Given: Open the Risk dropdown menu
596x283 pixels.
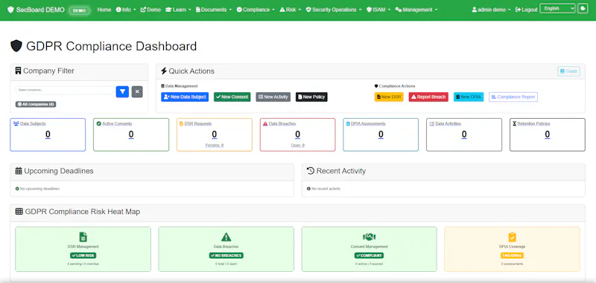Looking at the screenshot, I should 291,10.
